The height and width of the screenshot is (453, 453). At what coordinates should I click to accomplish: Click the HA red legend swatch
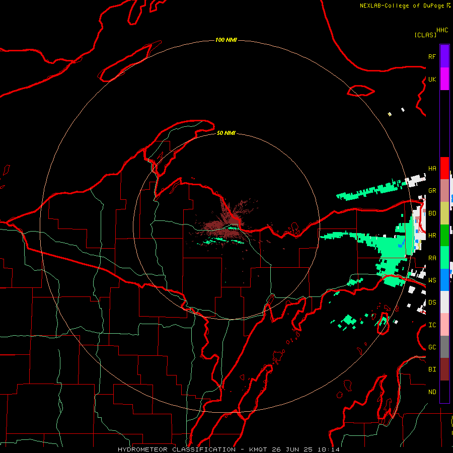[444, 168]
